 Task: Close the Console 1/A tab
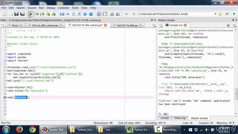(x=185, y=25)
